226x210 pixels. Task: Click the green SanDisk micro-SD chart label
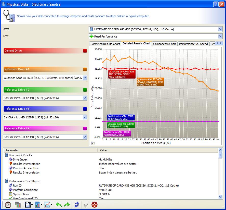tap(121, 125)
